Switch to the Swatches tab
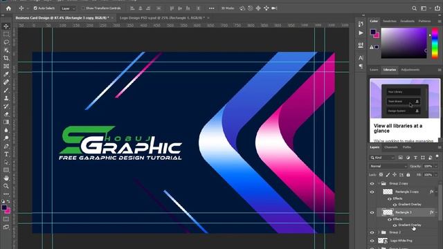This screenshot has height=249, width=443. 389,21
